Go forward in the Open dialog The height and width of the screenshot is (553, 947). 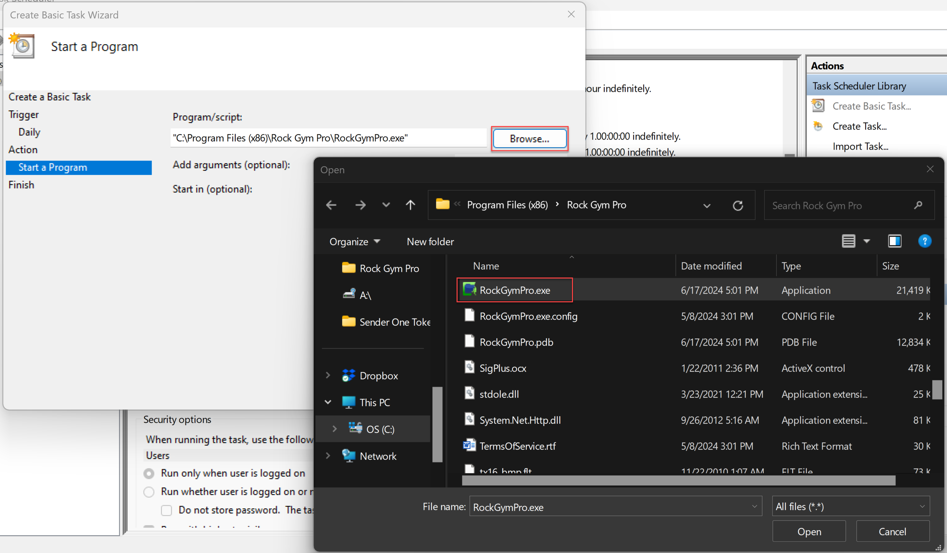(360, 205)
